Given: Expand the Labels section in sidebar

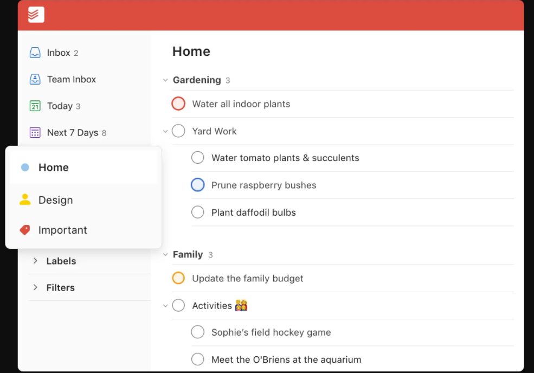Looking at the screenshot, I should (35, 261).
